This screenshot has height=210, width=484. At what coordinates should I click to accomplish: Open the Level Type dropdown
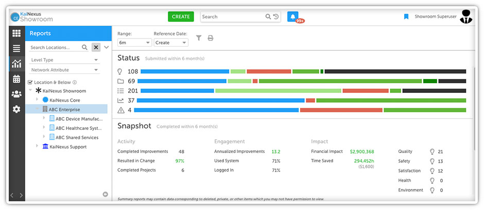click(64, 60)
